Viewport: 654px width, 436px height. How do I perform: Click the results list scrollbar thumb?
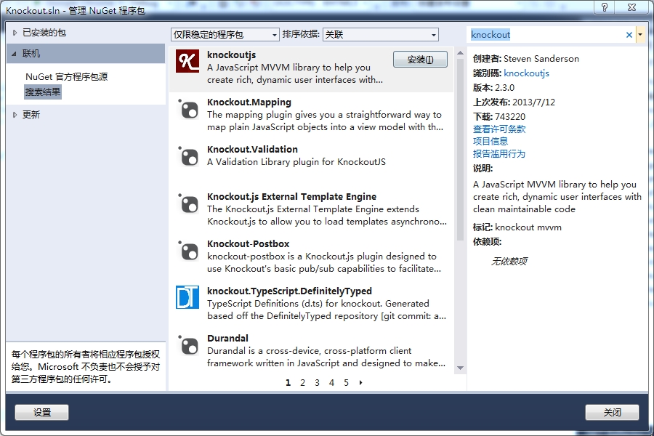460,150
